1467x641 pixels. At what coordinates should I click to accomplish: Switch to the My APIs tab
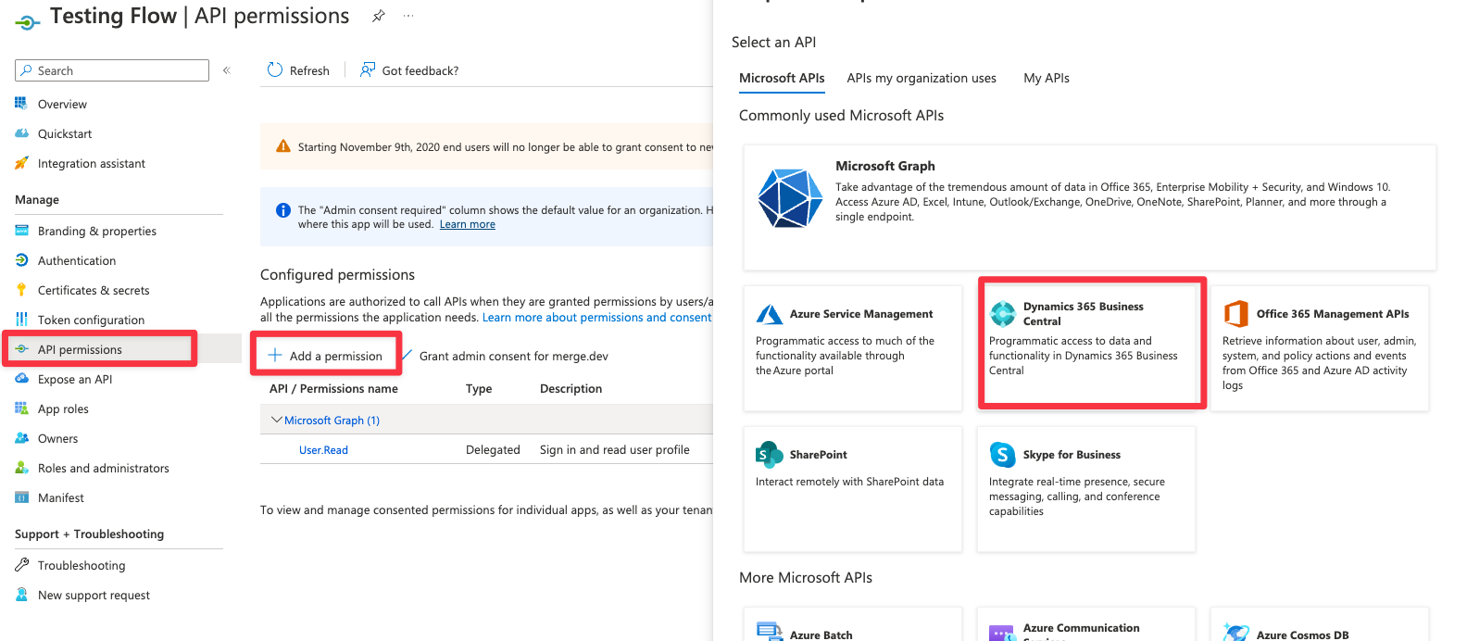point(1047,79)
